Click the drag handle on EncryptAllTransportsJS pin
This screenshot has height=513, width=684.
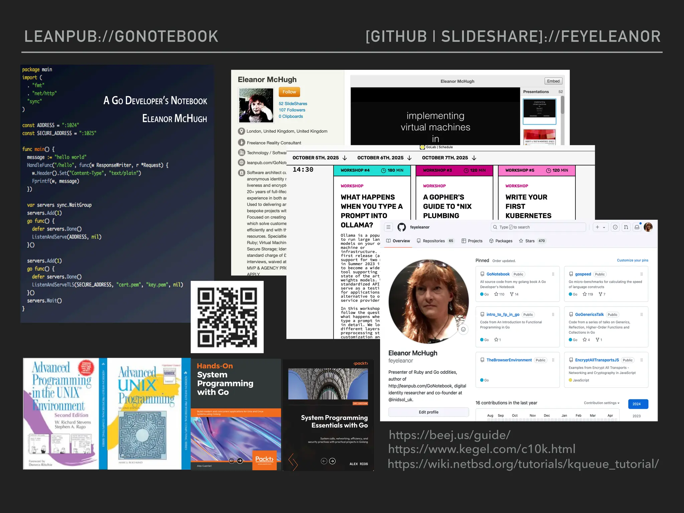(x=642, y=360)
